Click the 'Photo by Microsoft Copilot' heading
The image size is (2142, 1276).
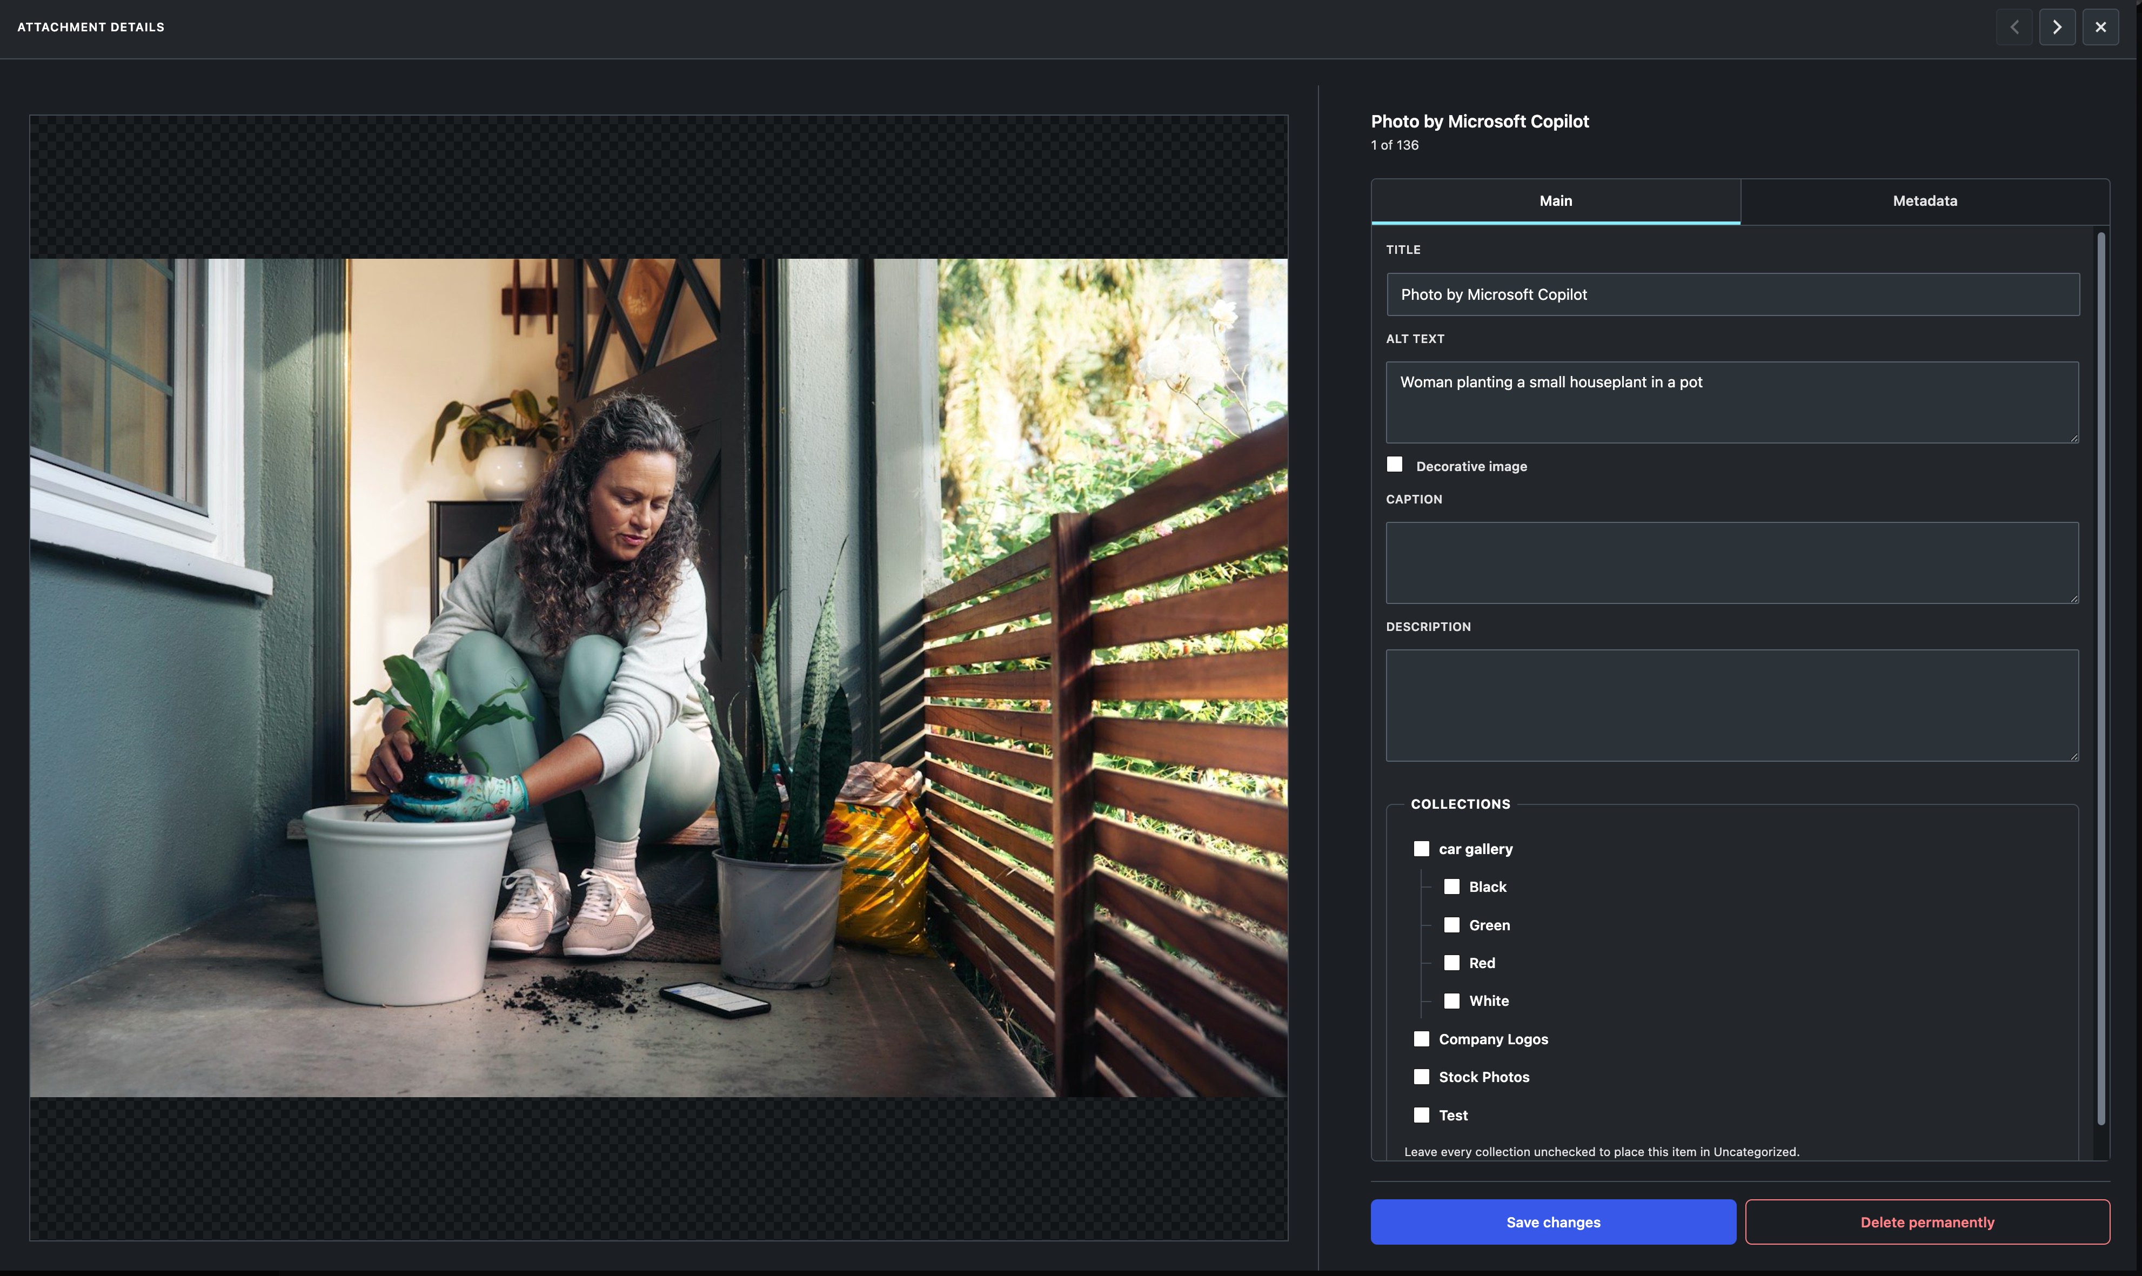click(1480, 121)
